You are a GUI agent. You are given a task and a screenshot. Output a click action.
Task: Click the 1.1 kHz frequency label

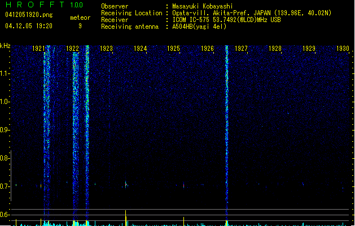pos(5,73)
